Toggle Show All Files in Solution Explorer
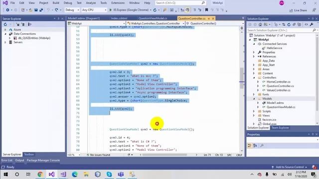This screenshot has height=179, width=319. click(299, 24)
